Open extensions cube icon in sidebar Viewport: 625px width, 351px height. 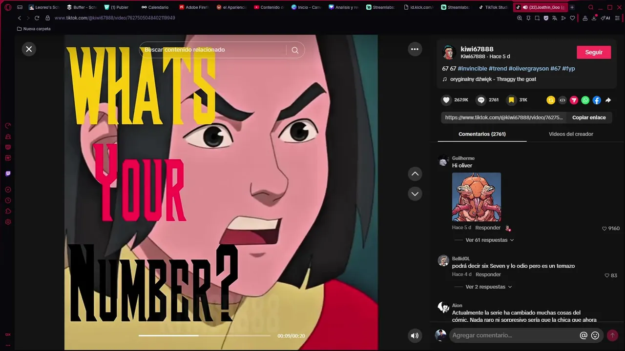(x=8, y=211)
